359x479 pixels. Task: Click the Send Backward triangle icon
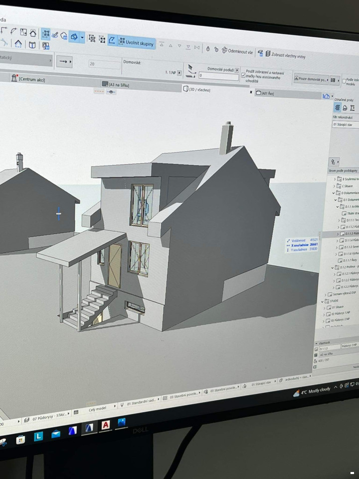coord(179,46)
